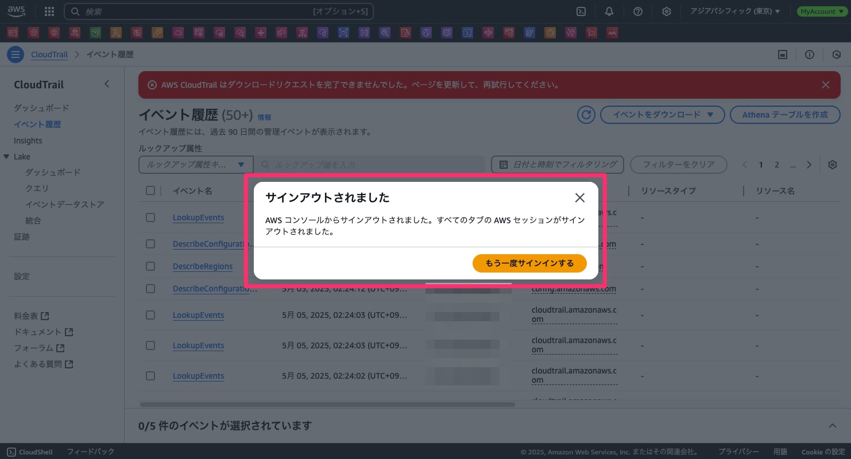Open the help question-mark menu
This screenshot has height=459, width=851.
pyautogui.click(x=637, y=11)
